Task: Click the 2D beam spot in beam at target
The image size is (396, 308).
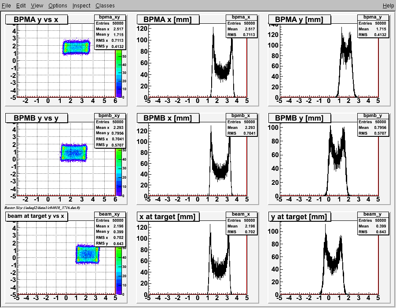Action: click(x=88, y=254)
